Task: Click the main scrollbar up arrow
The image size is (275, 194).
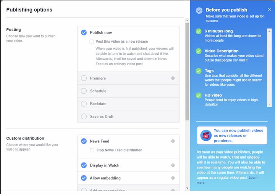Action: (187, 21)
